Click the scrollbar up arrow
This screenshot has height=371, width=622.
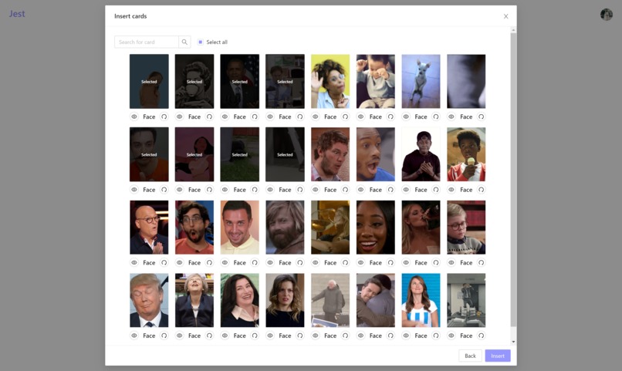tap(513, 30)
